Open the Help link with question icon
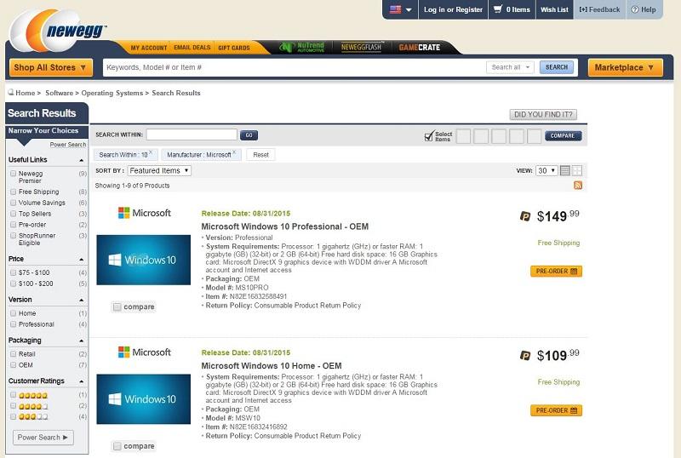Image resolution: width=681 pixels, height=458 pixels. [644, 9]
